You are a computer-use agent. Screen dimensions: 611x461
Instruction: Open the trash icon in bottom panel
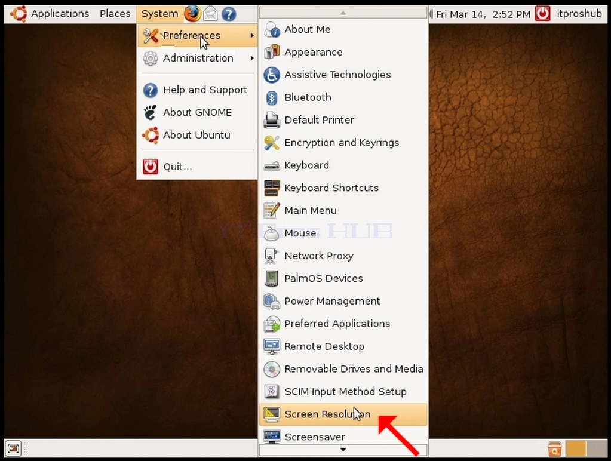[x=554, y=448]
